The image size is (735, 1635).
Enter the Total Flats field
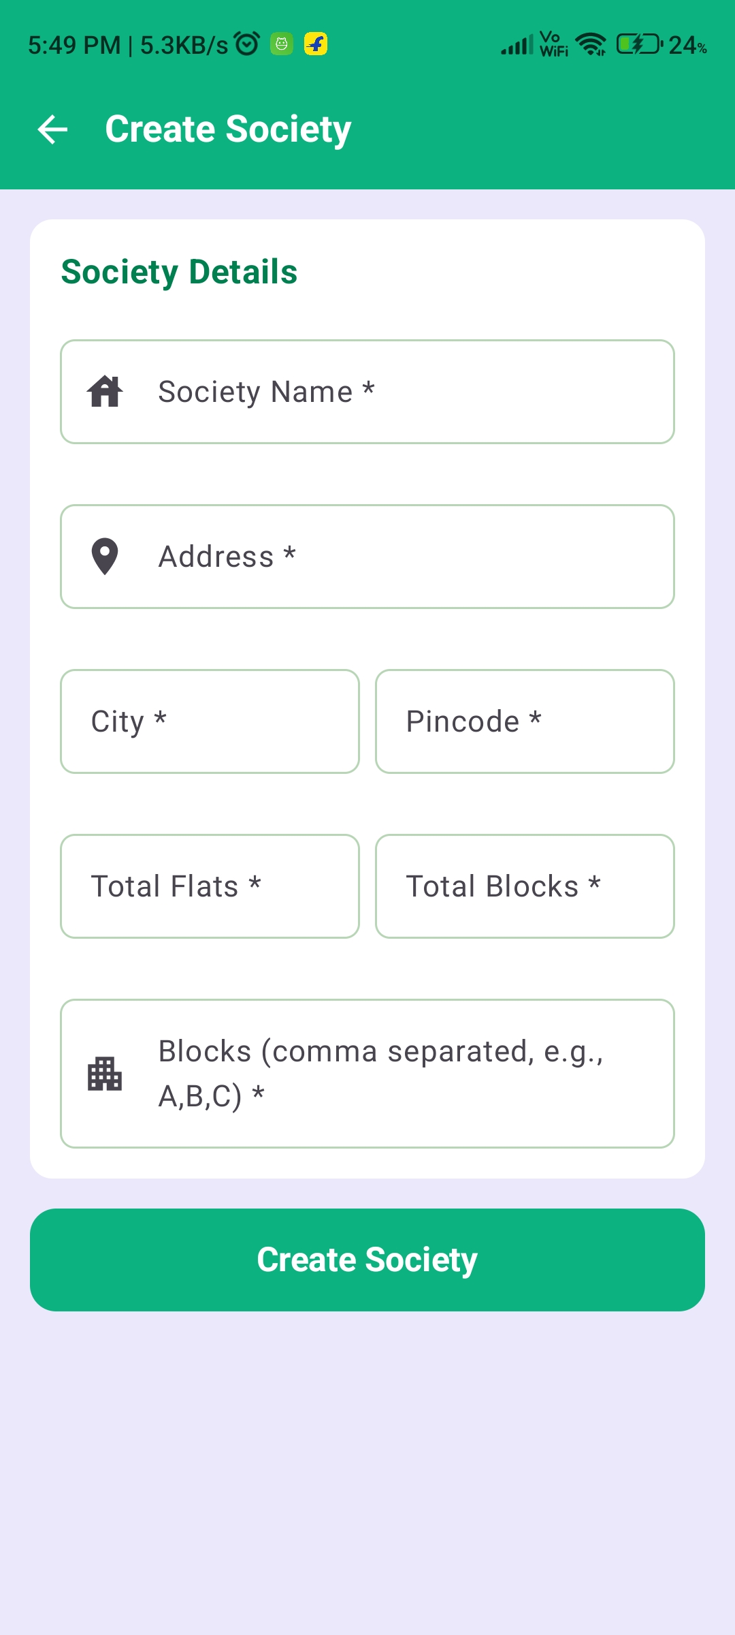coord(210,886)
